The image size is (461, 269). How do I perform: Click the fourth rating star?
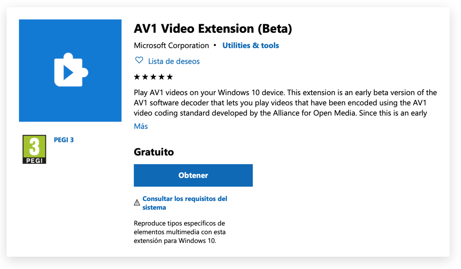(162, 77)
